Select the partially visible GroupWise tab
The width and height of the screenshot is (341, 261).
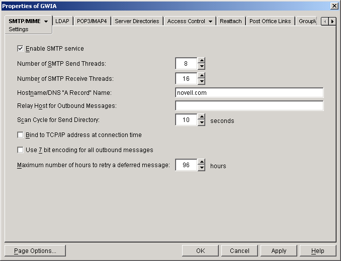pos(307,21)
